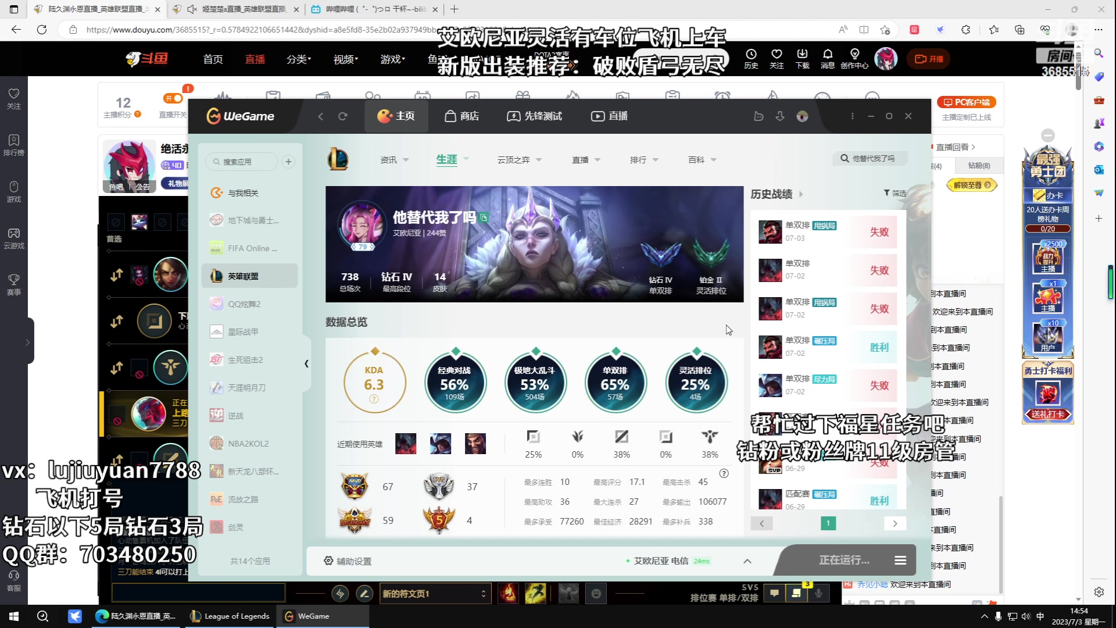1116x628 pixels.
Task: Open first 单双排 失败 match dated 07-03
Action: tap(828, 232)
